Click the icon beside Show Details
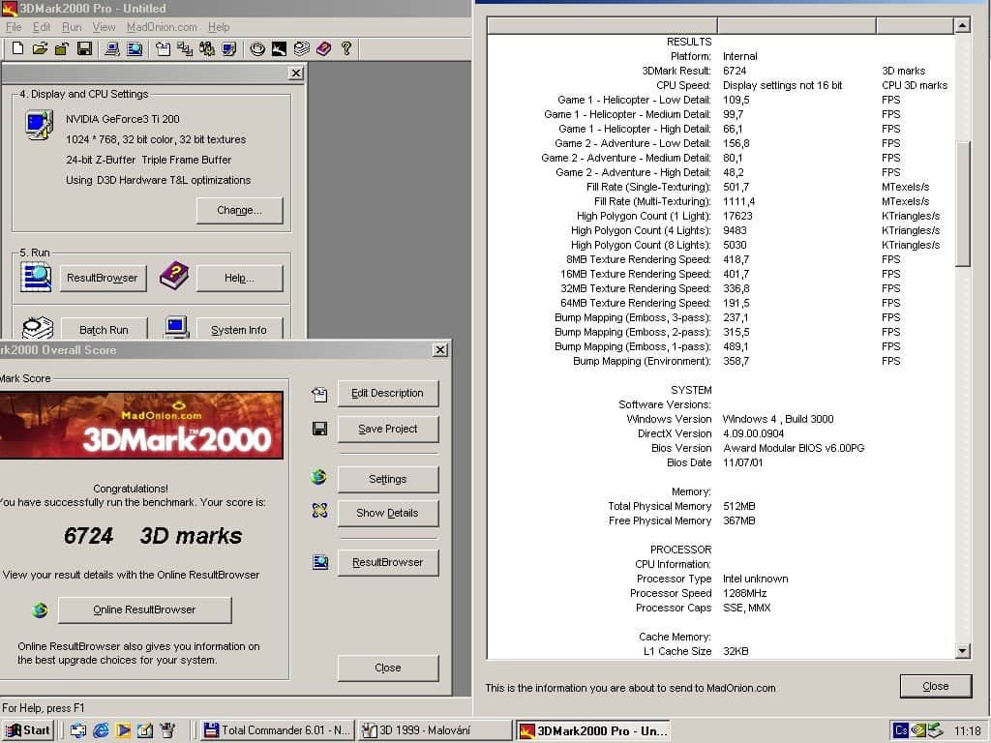The image size is (991, 743). coord(319,511)
